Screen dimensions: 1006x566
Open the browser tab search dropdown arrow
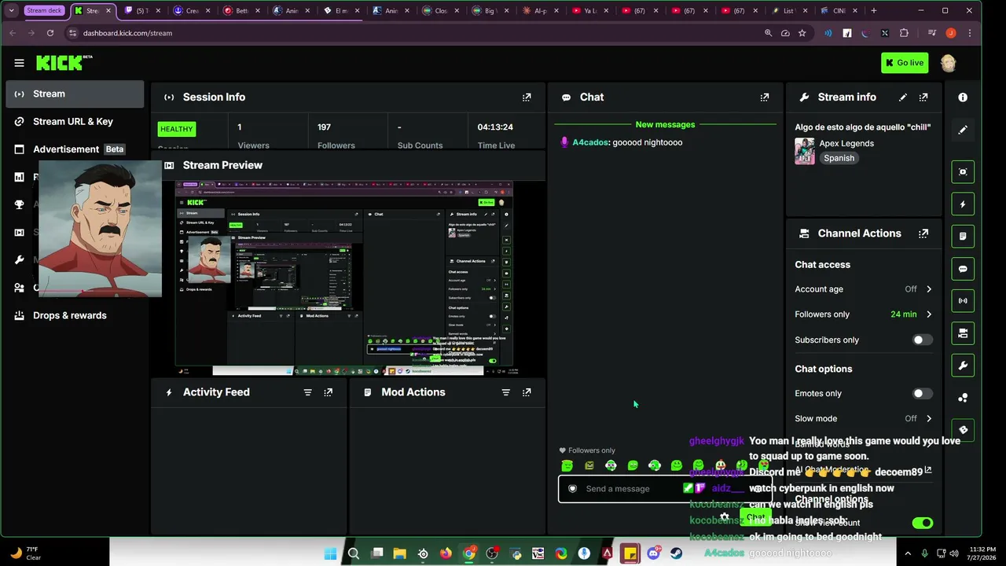[11, 11]
